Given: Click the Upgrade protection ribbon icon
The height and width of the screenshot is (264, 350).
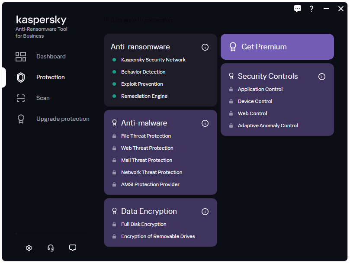Looking at the screenshot, I should pos(21,119).
